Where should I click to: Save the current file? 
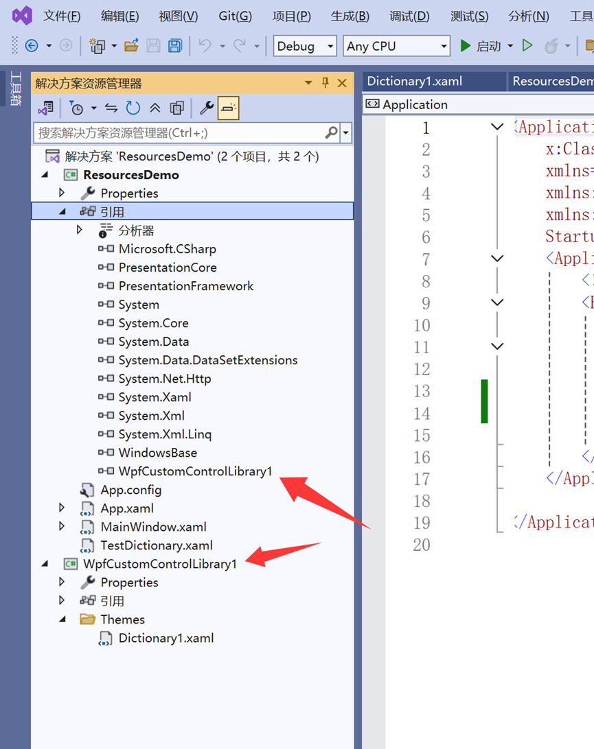pyautogui.click(x=154, y=46)
